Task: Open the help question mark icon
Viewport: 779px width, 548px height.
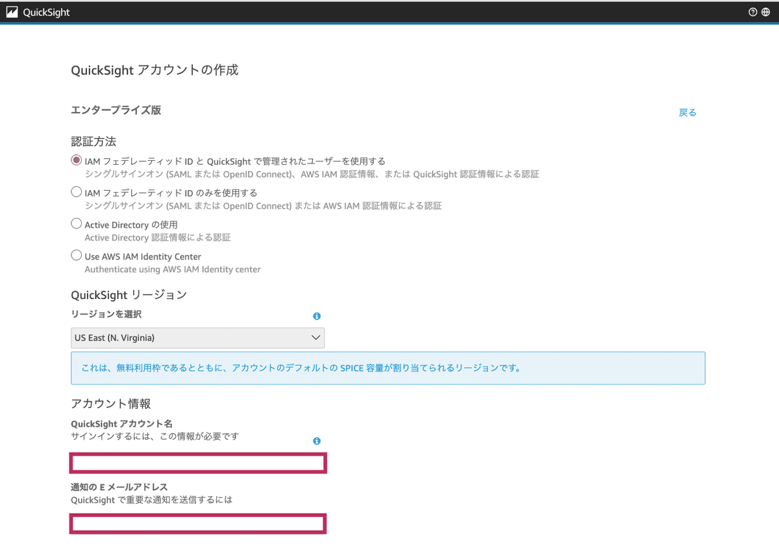Action: [x=752, y=12]
